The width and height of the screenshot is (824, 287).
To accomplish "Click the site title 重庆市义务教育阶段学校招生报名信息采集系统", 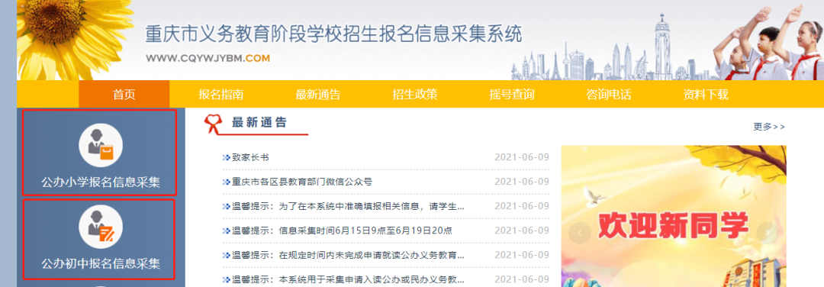I will pyautogui.click(x=333, y=34).
